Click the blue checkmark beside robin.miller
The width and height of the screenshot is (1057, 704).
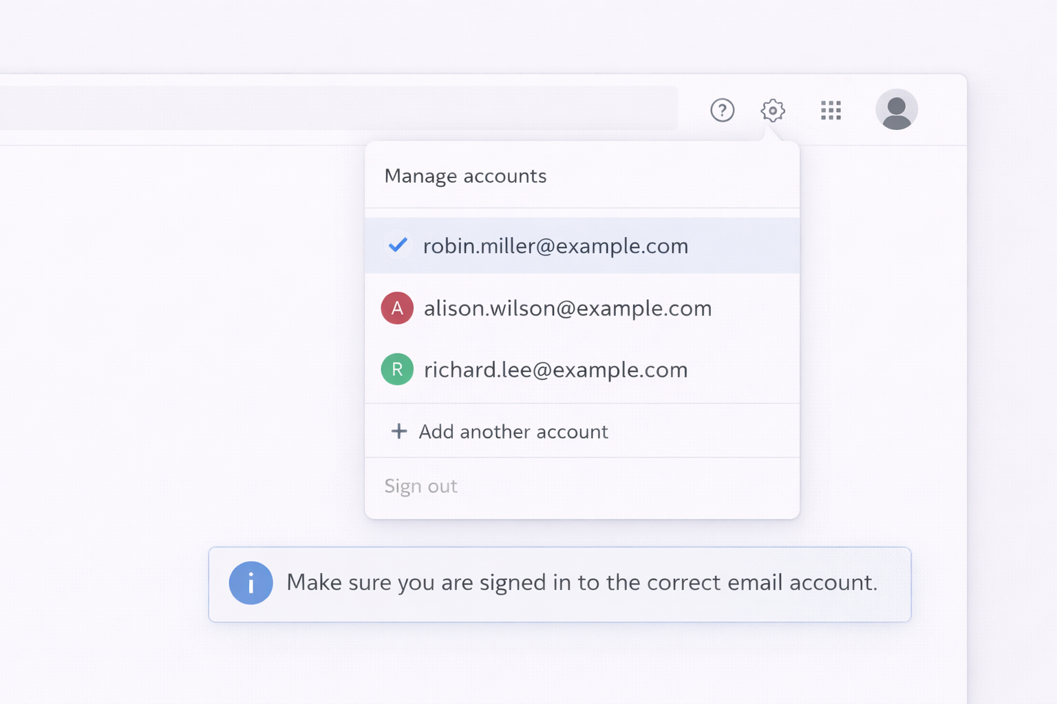398,245
